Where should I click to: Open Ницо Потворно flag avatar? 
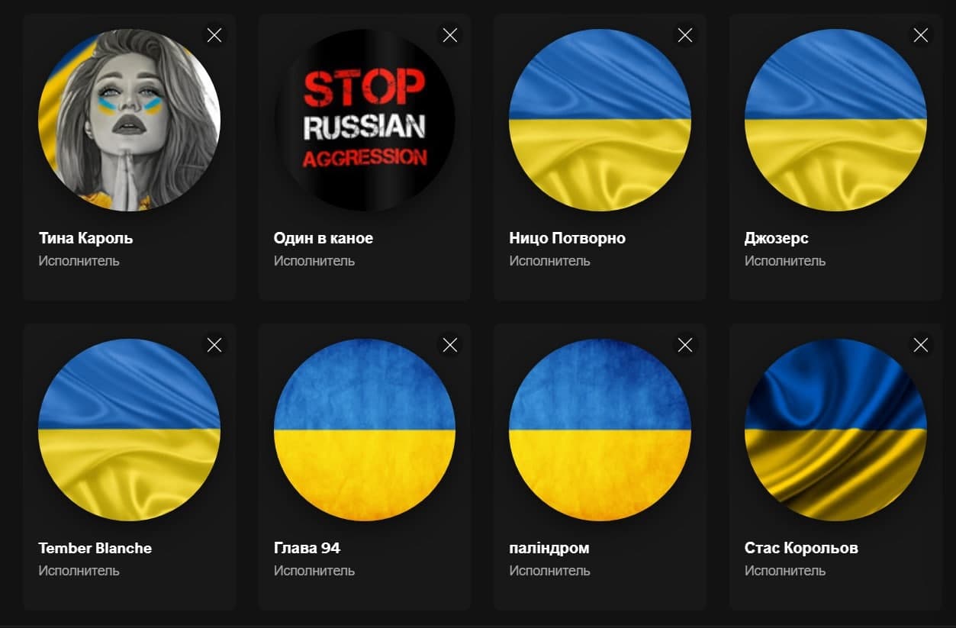600,120
